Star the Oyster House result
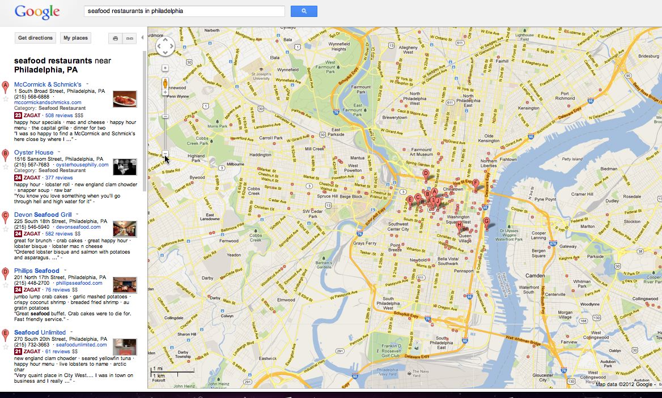This screenshot has width=662, height=398. click(x=6, y=167)
